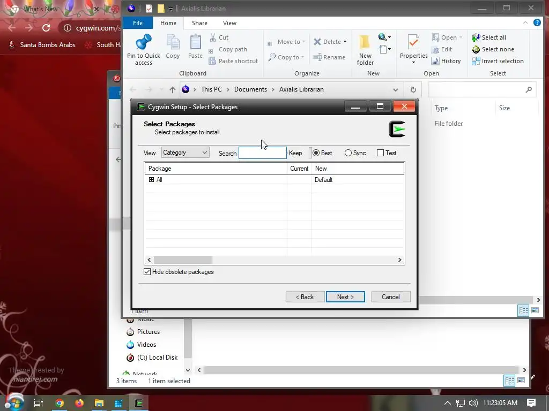
Task: Switch to the Share ribbon tab
Action: point(199,23)
